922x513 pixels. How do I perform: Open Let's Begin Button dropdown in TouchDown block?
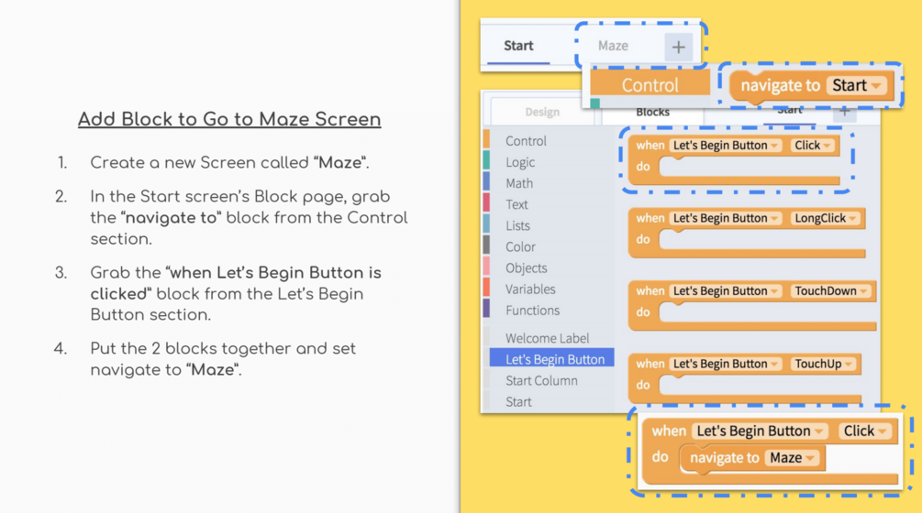click(726, 291)
